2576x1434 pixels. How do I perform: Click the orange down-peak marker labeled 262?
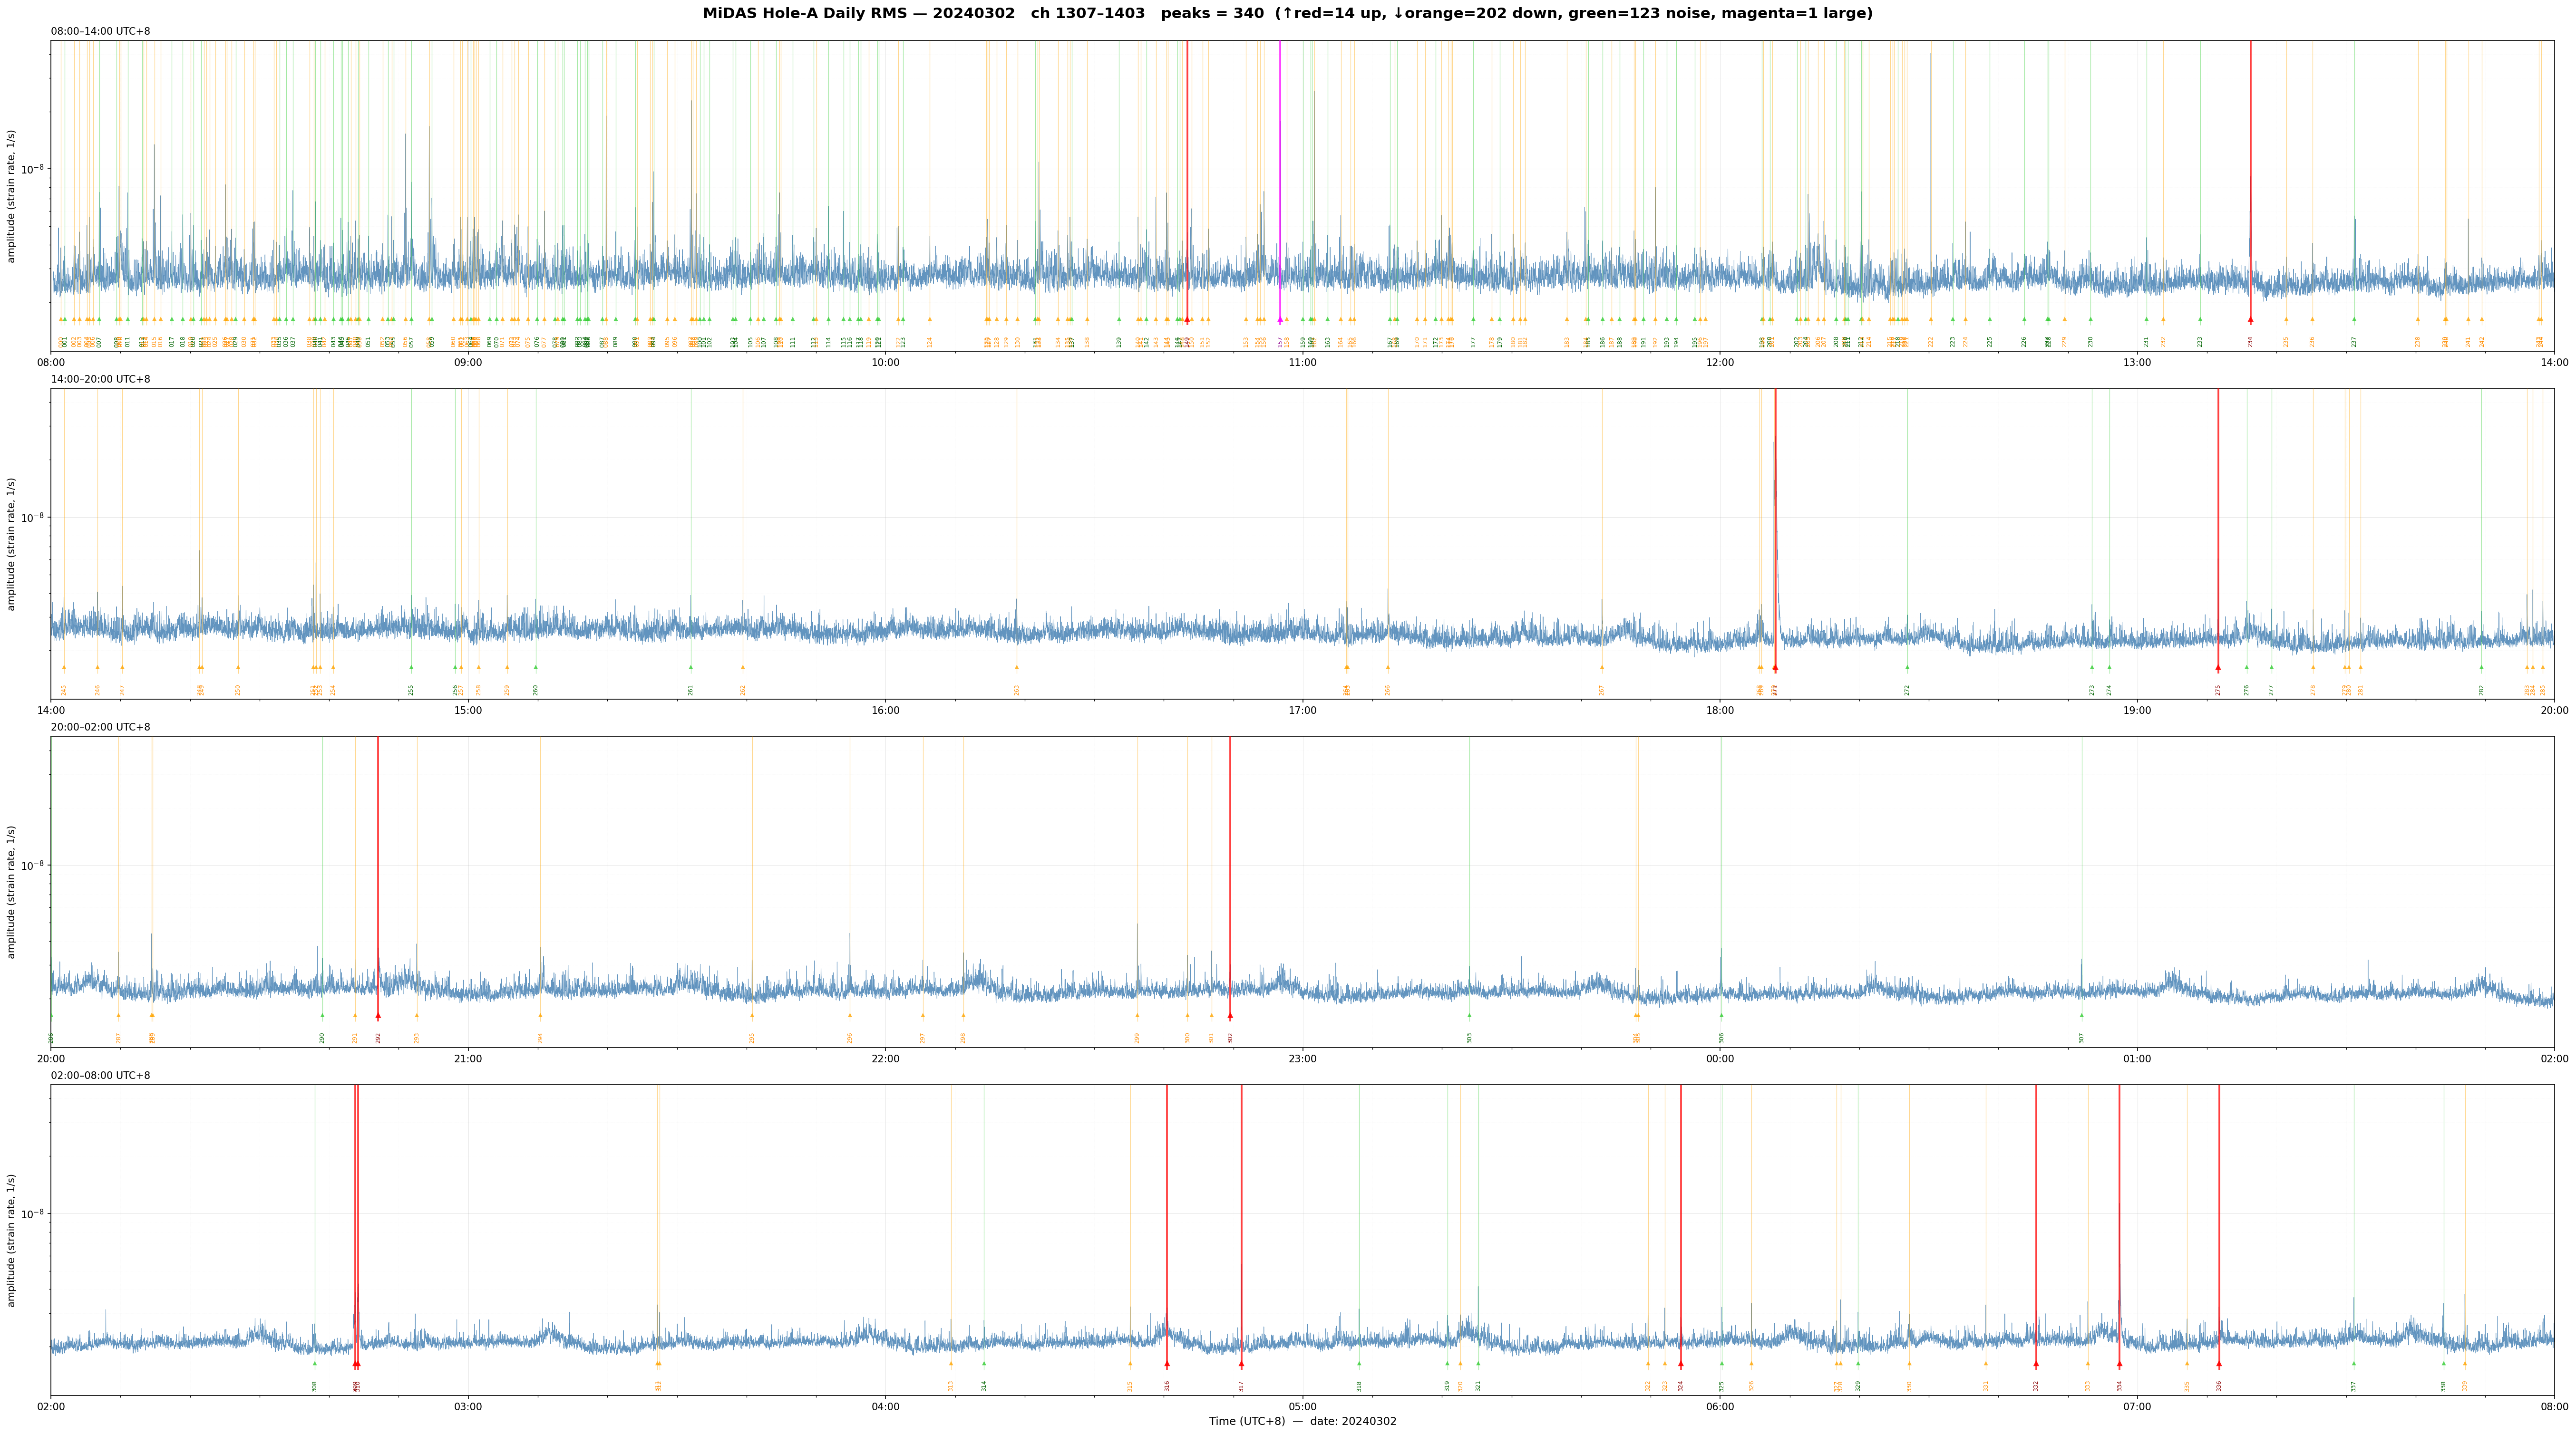[x=743, y=667]
